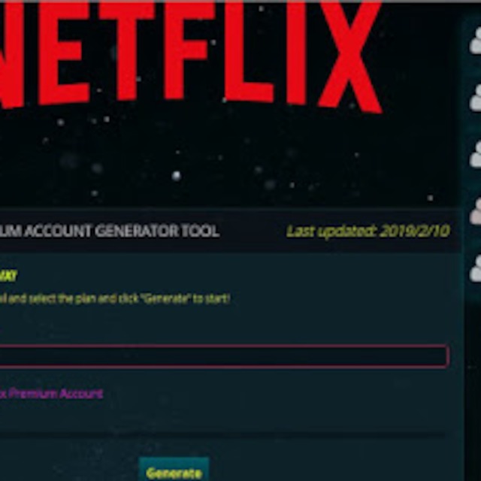The image size is (481, 481).
Task: Click the Last updated 2019/2/10 text
Action: pos(368,231)
